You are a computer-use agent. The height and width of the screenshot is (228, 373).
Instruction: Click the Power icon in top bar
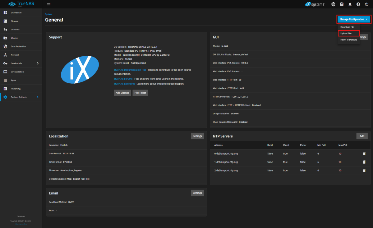click(x=366, y=4)
